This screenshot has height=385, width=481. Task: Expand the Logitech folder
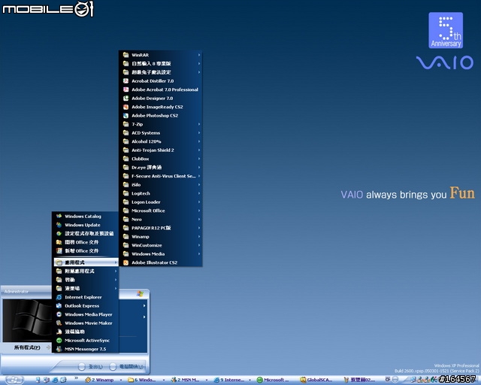click(160, 193)
